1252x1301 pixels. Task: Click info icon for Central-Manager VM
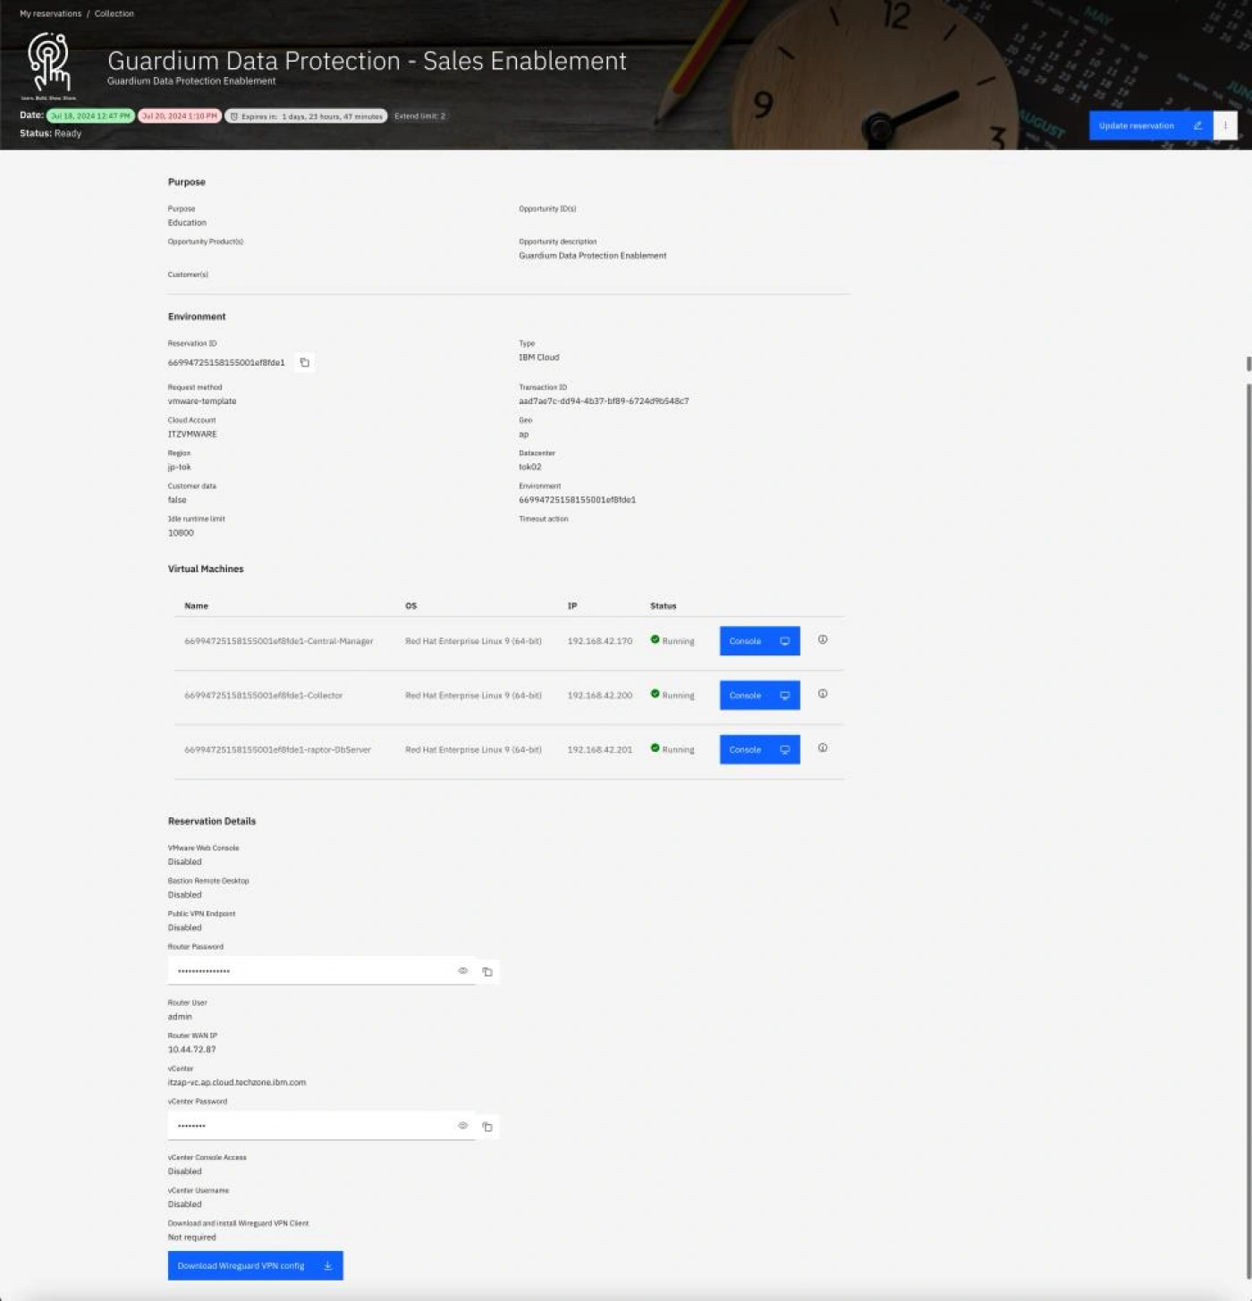tap(823, 639)
